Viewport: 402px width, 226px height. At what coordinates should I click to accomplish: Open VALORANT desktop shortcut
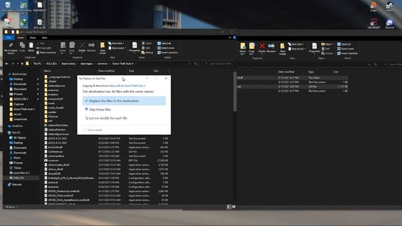pos(374,24)
